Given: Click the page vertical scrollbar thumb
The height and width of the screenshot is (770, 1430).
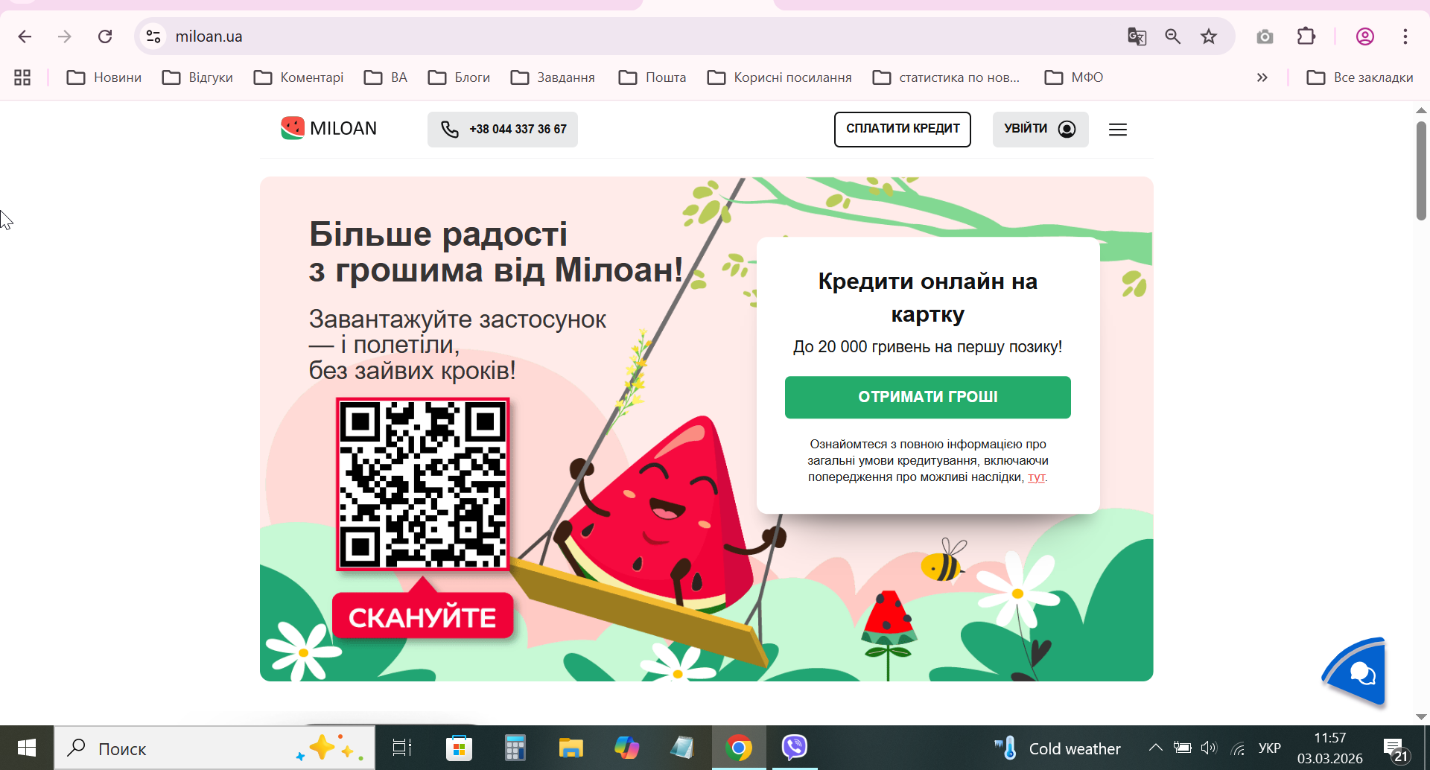Looking at the screenshot, I should [x=1421, y=171].
